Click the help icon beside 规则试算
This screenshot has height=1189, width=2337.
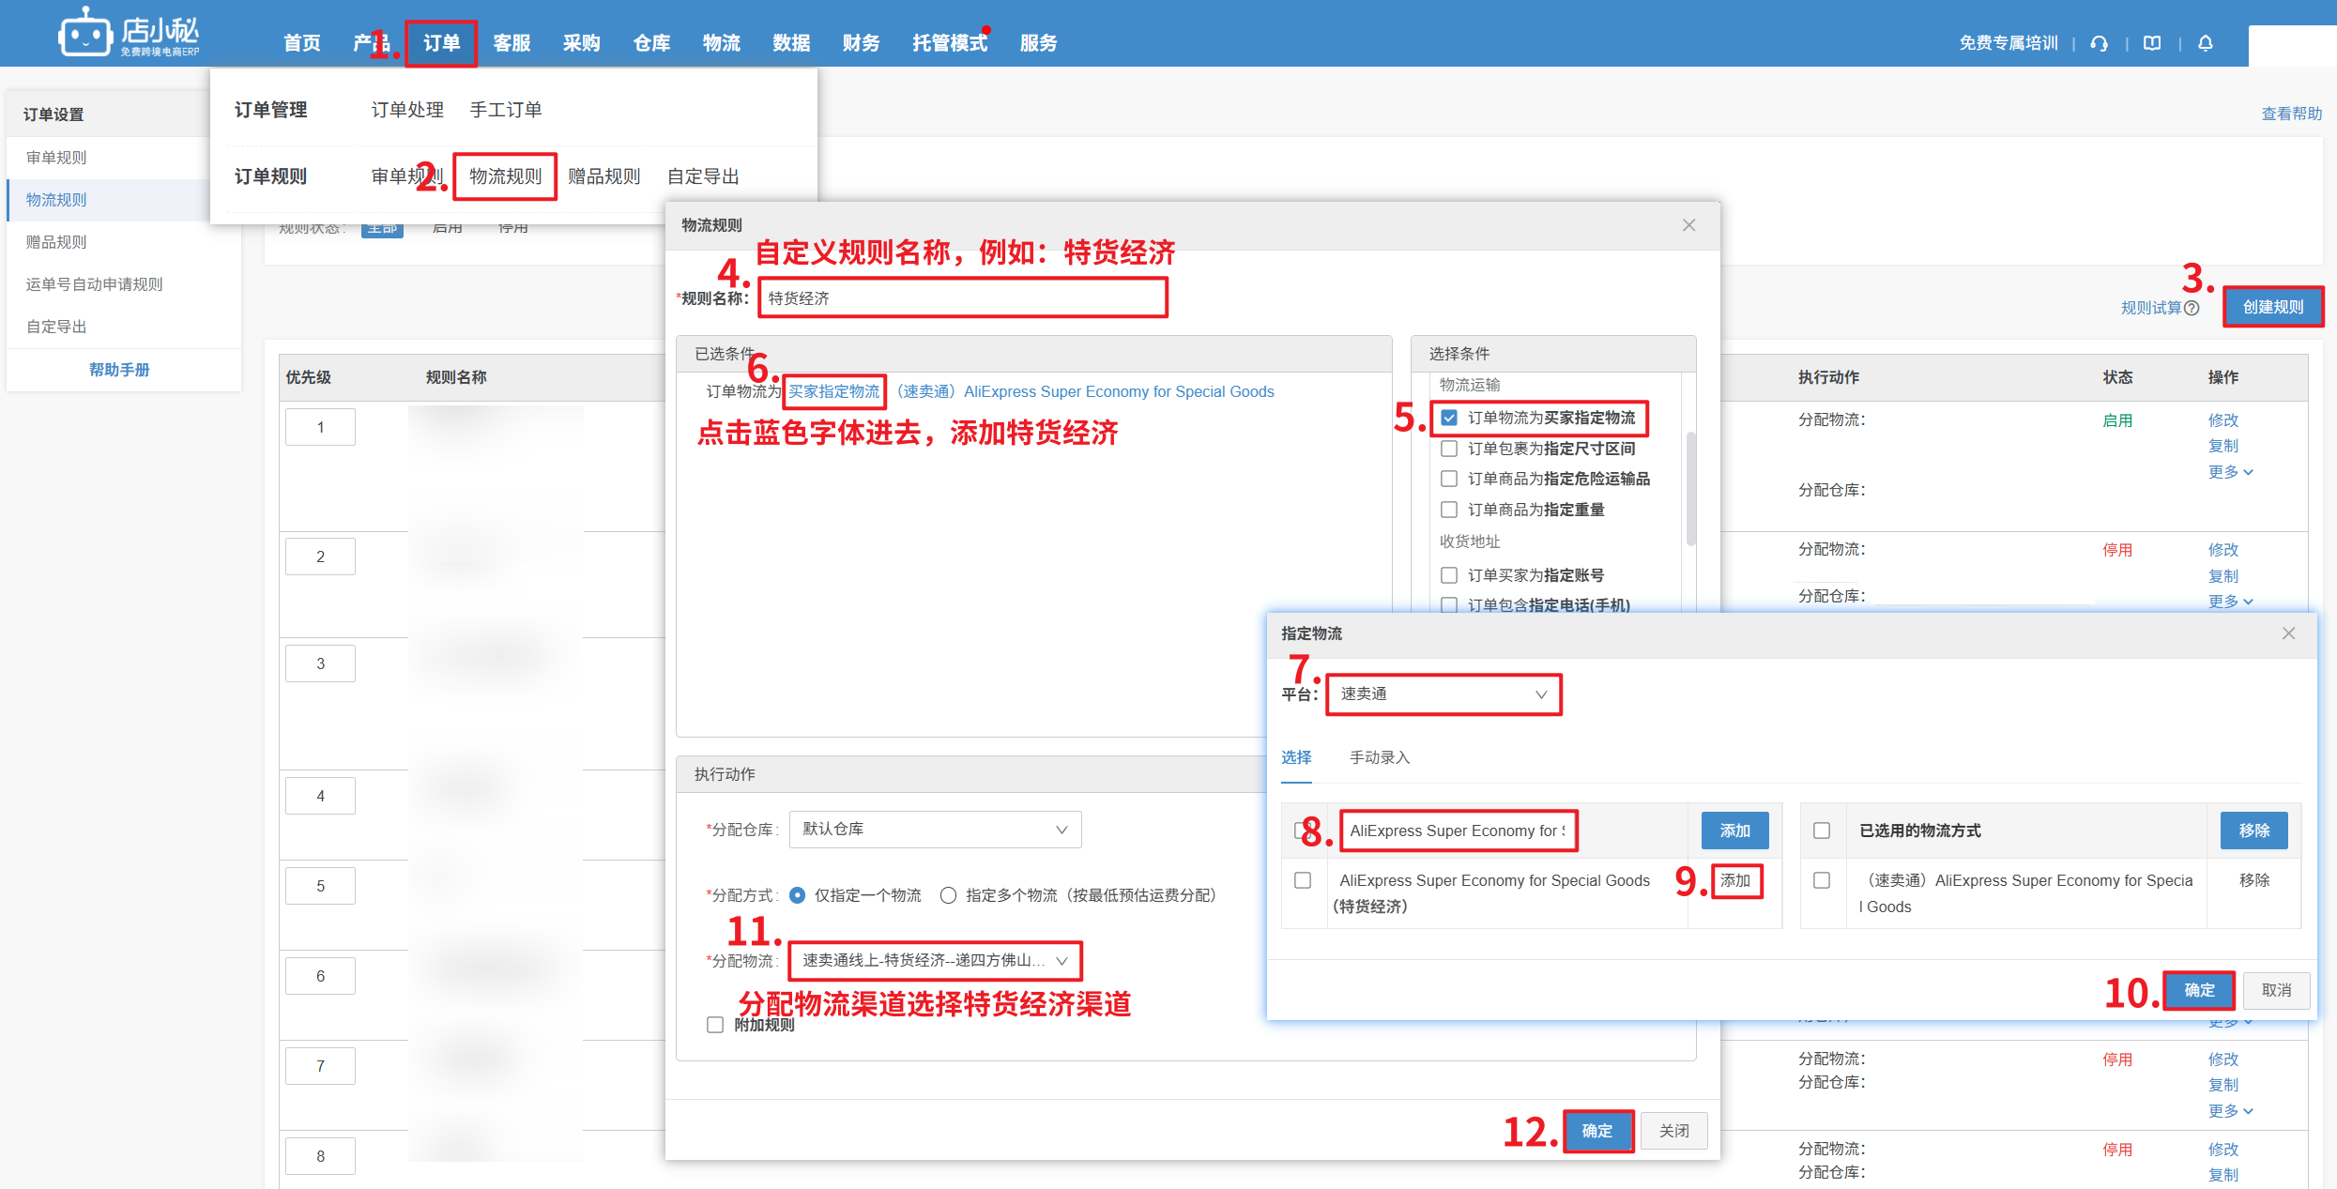[2192, 308]
